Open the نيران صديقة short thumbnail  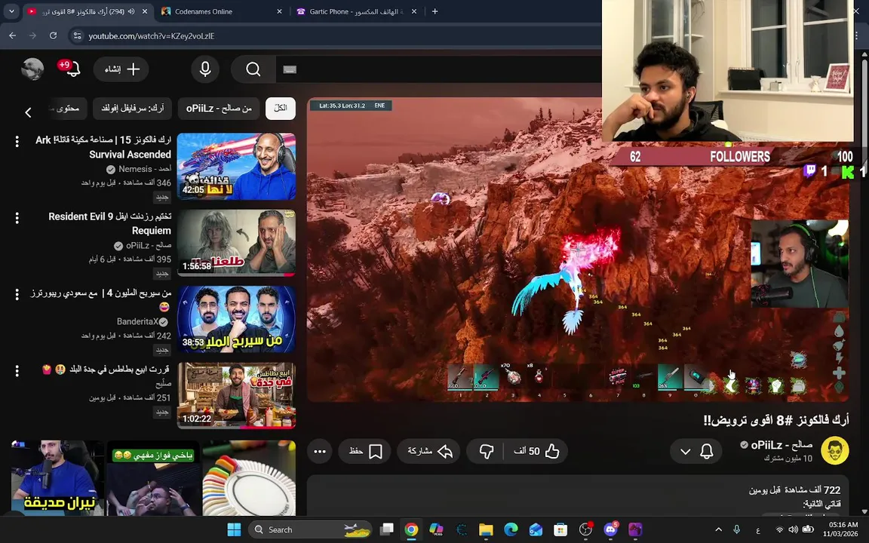(x=57, y=477)
